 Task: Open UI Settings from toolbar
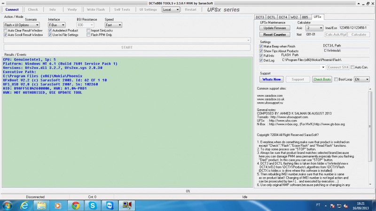[148, 9]
